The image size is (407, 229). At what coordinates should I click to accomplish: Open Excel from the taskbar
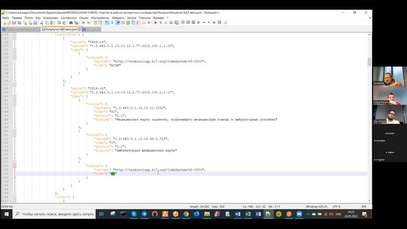[x=248, y=214]
